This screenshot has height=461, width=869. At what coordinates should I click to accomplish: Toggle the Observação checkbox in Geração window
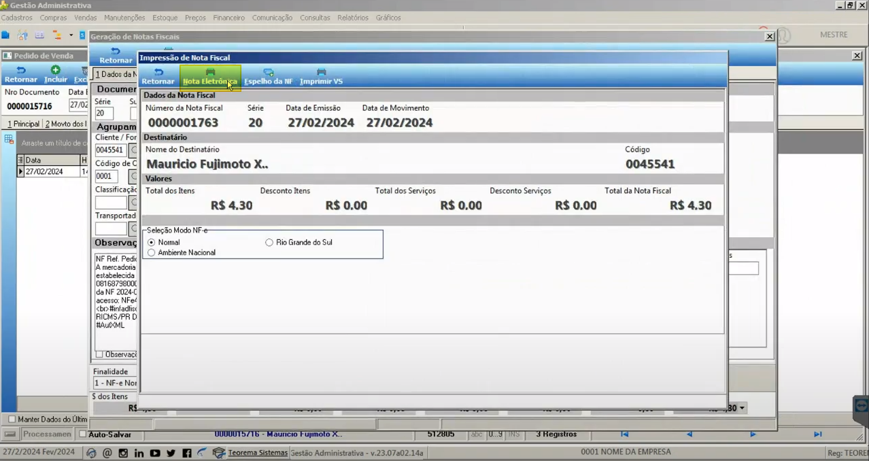coord(99,354)
